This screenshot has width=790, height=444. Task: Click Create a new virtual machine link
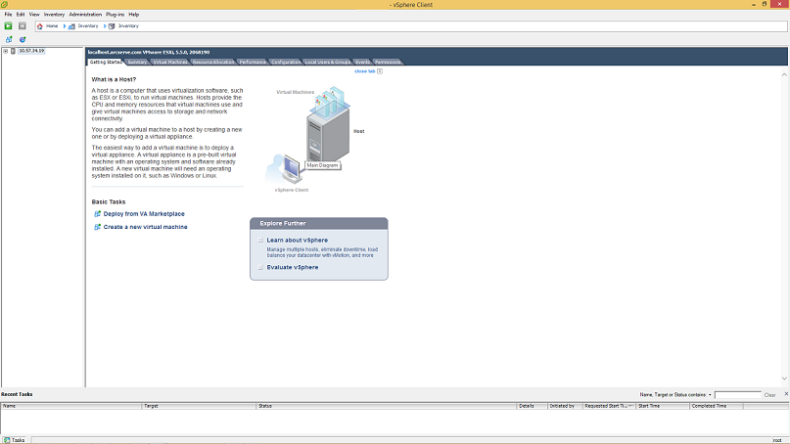click(145, 227)
